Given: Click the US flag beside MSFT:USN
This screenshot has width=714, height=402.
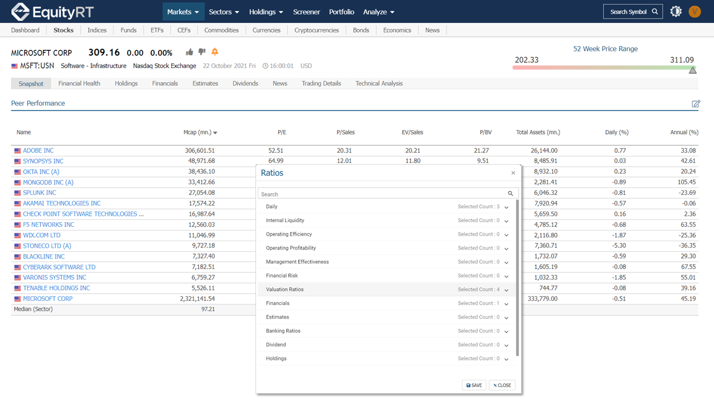Looking at the screenshot, I should click(x=15, y=66).
